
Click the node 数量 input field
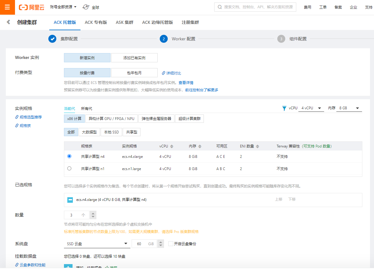coord(77,215)
